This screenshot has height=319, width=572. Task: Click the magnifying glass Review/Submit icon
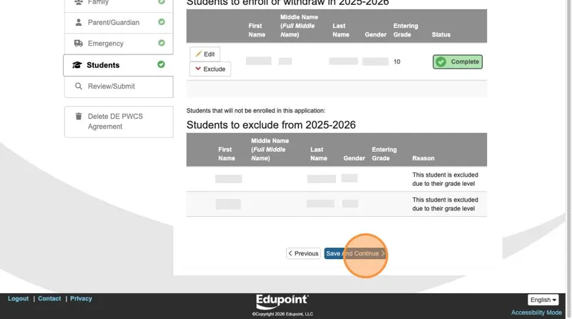tap(79, 86)
